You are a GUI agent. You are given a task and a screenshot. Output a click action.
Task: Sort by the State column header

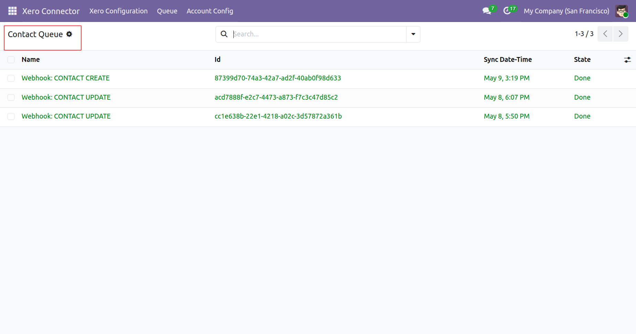[582, 59]
